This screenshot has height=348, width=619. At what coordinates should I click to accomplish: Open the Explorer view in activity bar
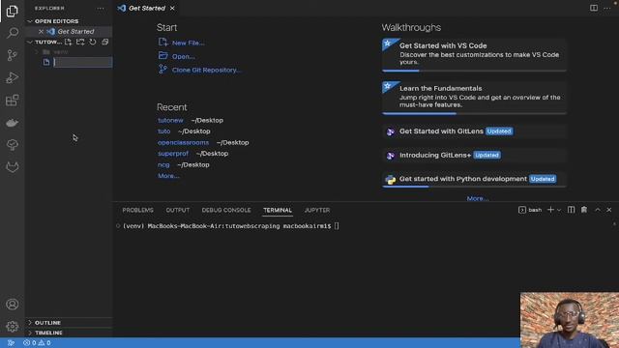[12, 11]
